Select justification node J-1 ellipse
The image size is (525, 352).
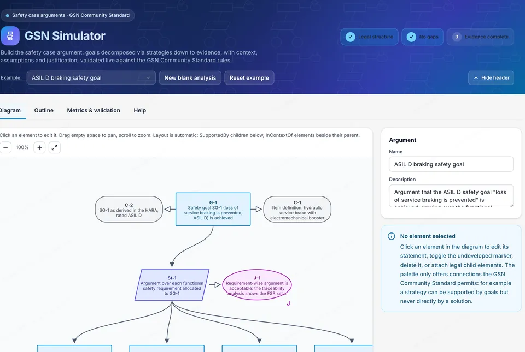[x=257, y=285]
